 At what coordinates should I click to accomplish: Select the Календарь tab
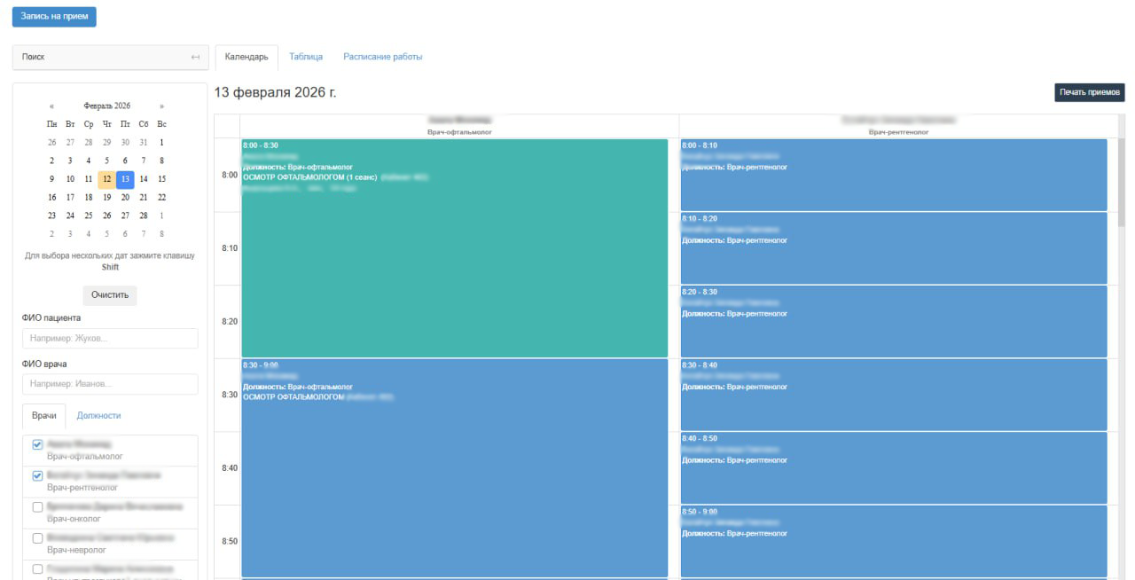[x=247, y=57]
